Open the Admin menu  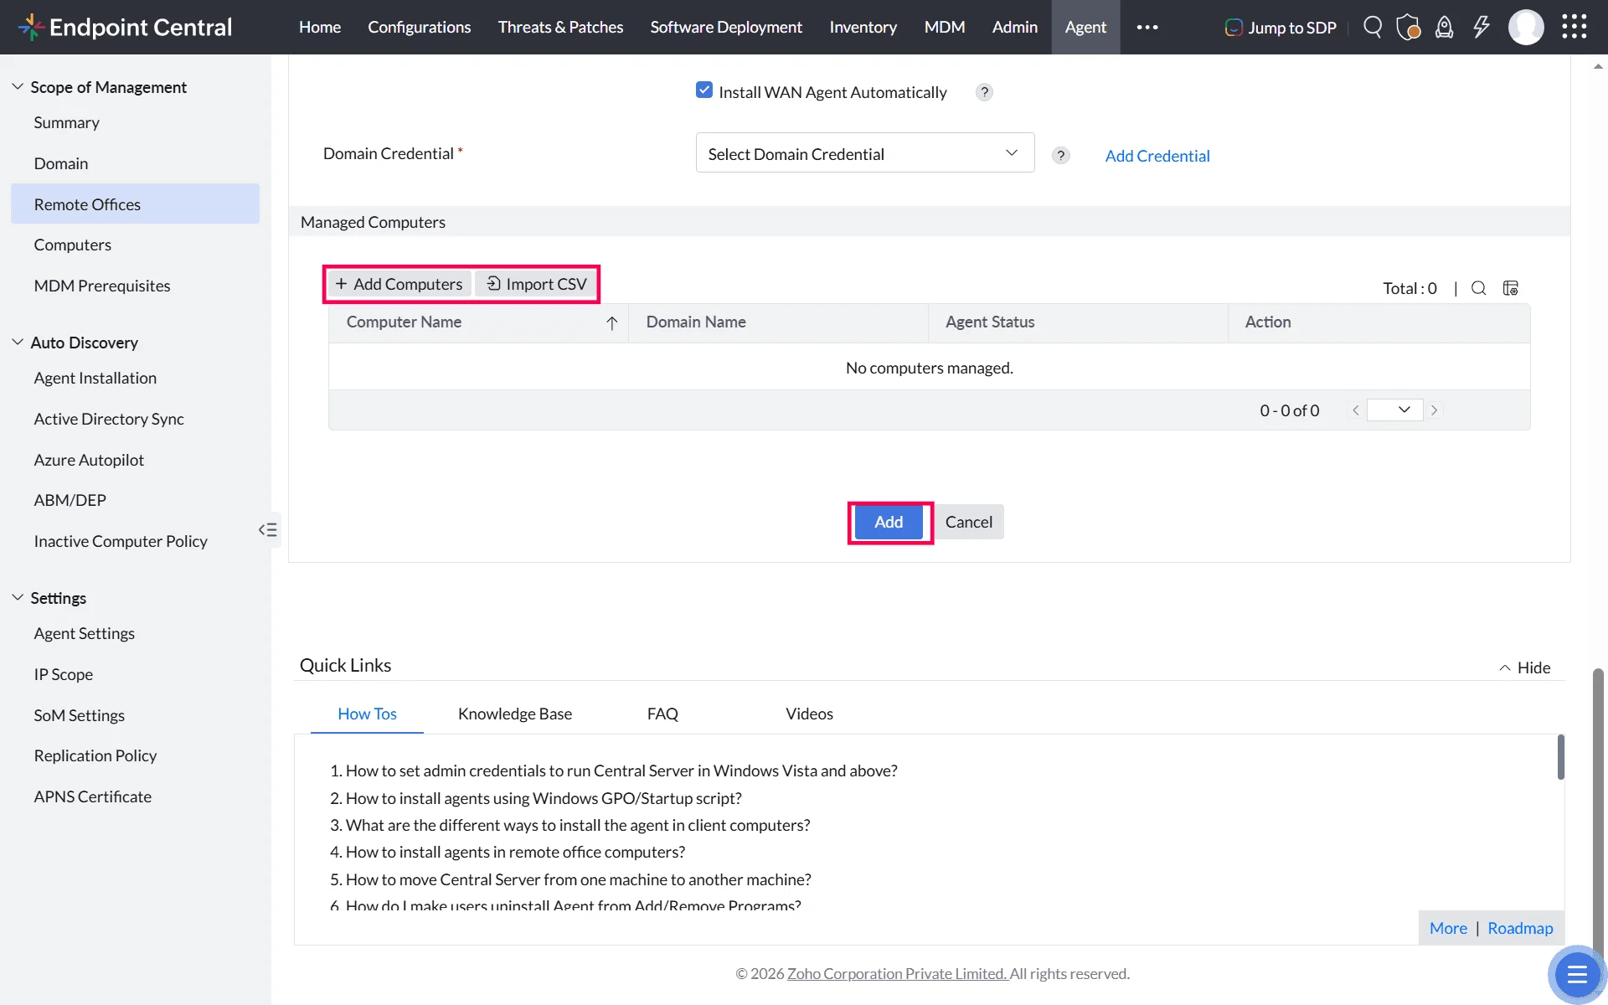1014,27
